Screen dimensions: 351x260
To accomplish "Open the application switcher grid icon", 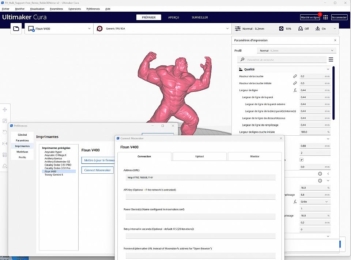I will point(325,17).
